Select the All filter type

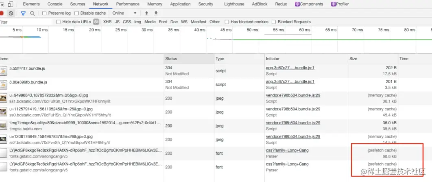[x=96, y=22]
